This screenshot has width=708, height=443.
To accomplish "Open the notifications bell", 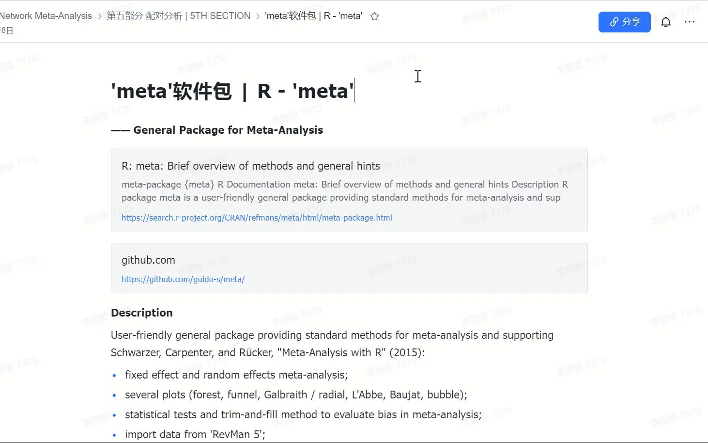I will coord(666,22).
